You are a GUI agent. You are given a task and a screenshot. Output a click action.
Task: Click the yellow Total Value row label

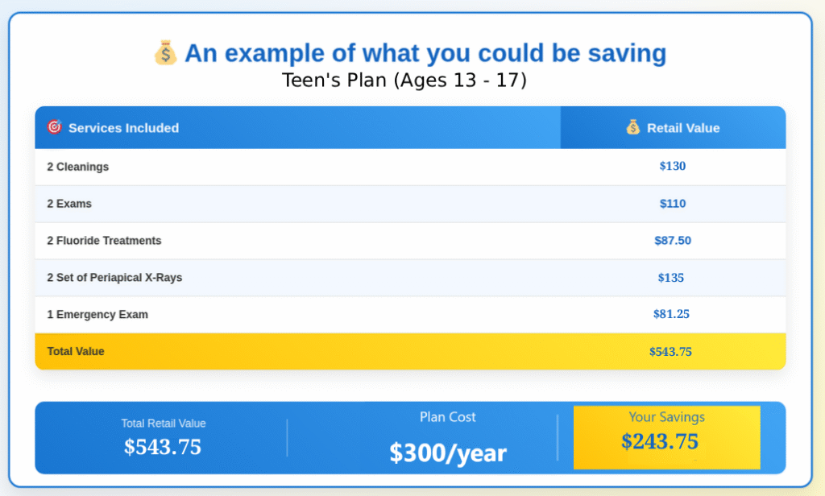click(x=76, y=352)
